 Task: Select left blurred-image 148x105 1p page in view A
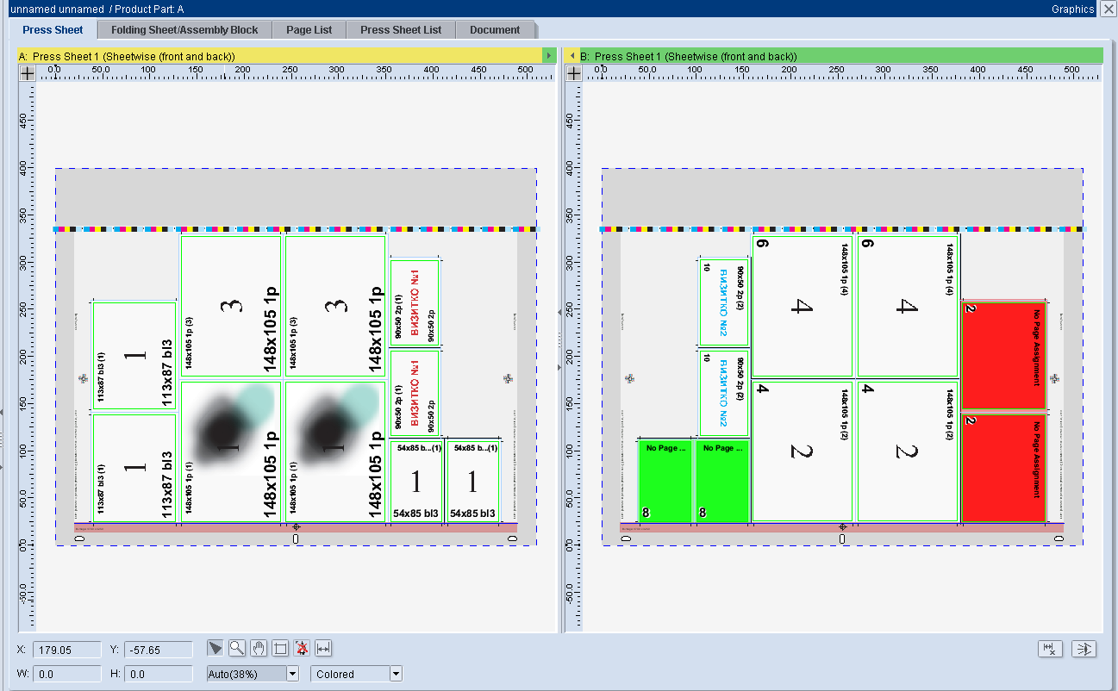(231, 451)
